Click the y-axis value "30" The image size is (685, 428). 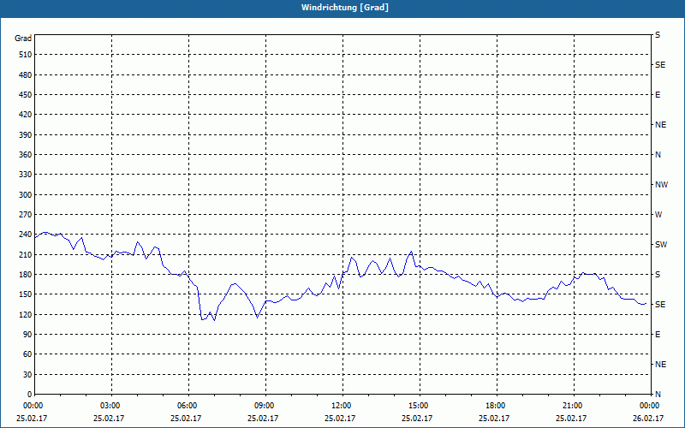(x=27, y=374)
